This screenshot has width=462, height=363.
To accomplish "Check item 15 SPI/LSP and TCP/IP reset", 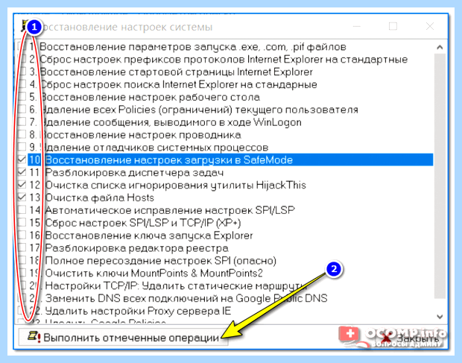I will point(22,223).
